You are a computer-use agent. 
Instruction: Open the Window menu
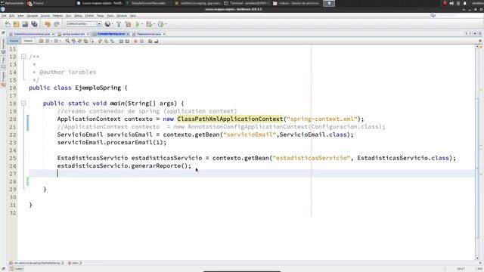tap(122, 16)
